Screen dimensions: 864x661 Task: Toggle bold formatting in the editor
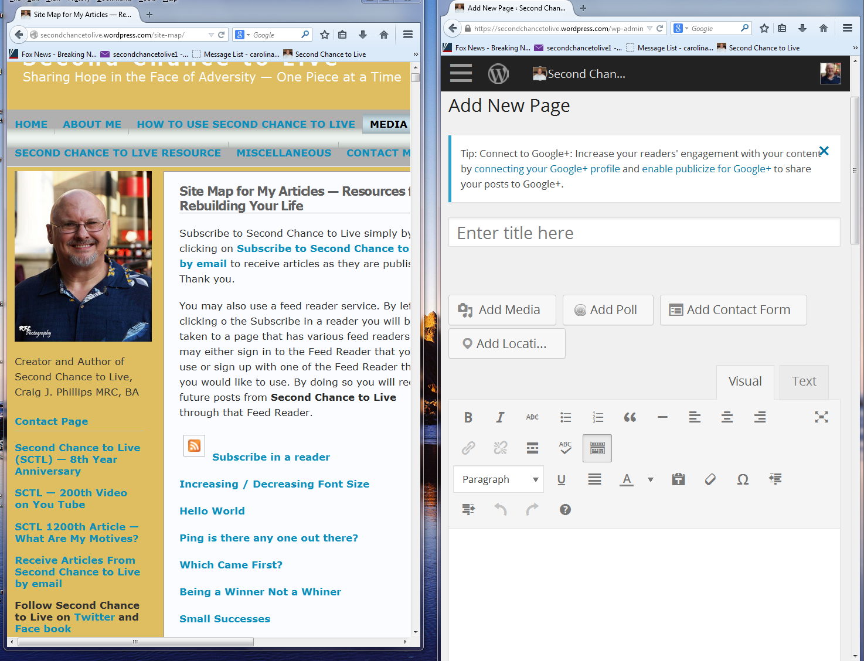pos(468,417)
